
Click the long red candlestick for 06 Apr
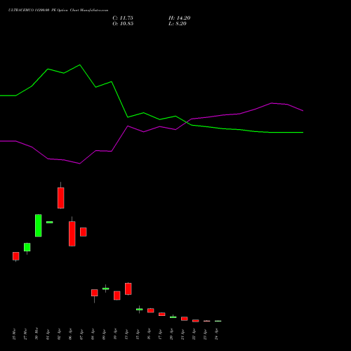pyautogui.click(x=72, y=234)
